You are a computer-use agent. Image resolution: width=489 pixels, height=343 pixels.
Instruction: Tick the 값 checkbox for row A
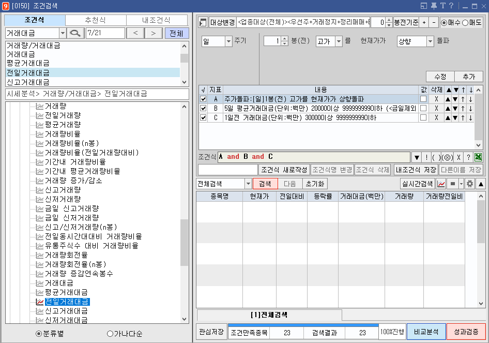(423, 99)
